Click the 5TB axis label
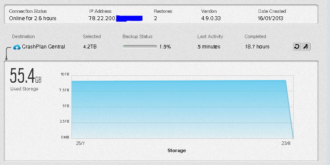330x165 pixels. click(65, 106)
